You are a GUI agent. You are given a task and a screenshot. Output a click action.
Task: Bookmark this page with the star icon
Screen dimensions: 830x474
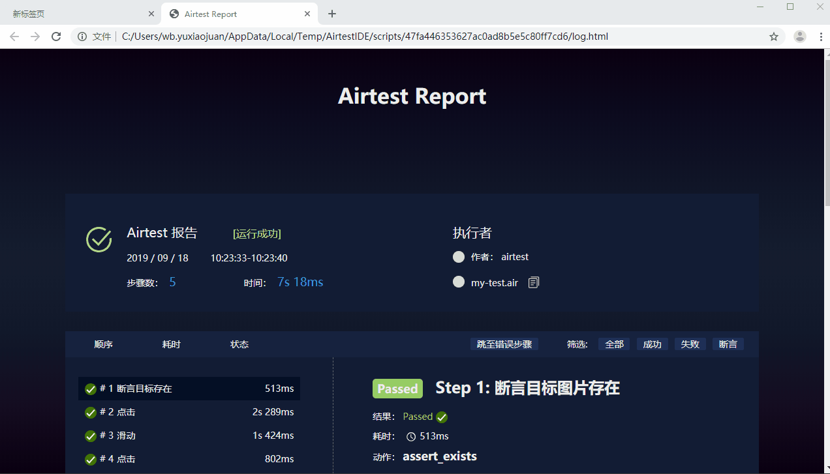coord(774,37)
